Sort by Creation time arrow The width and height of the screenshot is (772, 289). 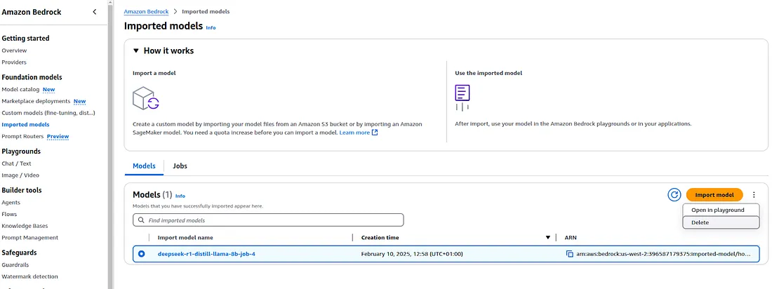[547, 237]
